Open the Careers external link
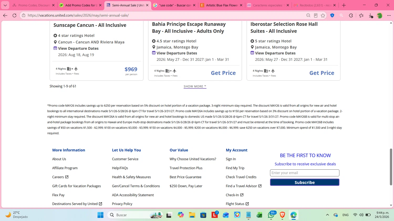Screen dimensions: 394x221 60,177
